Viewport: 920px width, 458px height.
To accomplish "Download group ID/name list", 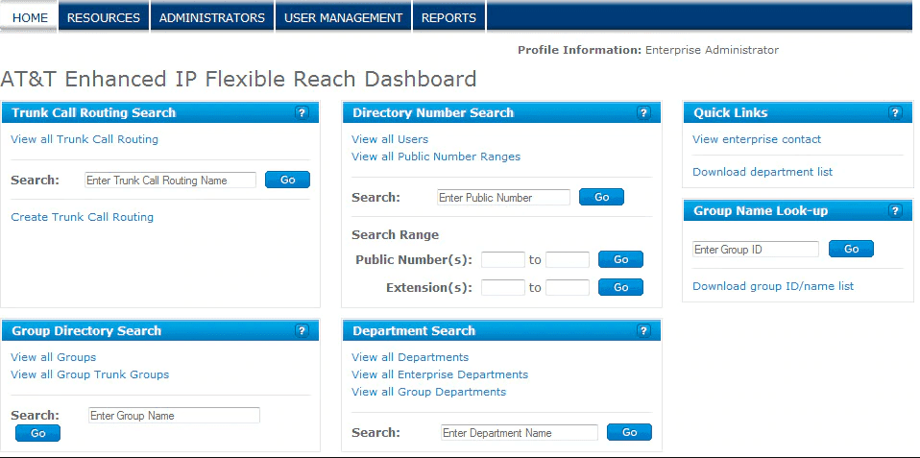I will click(773, 286).
